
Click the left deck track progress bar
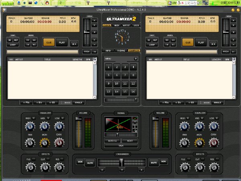click(43, 52)
